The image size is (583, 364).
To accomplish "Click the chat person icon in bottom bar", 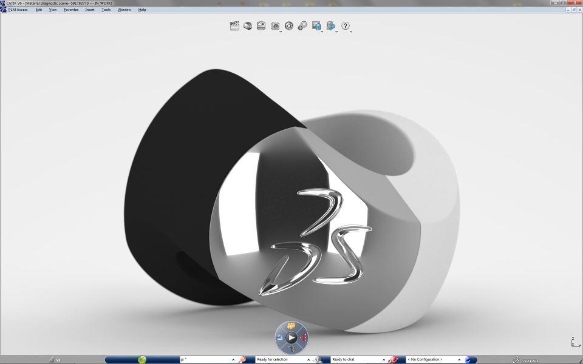I will click(318, 360).
